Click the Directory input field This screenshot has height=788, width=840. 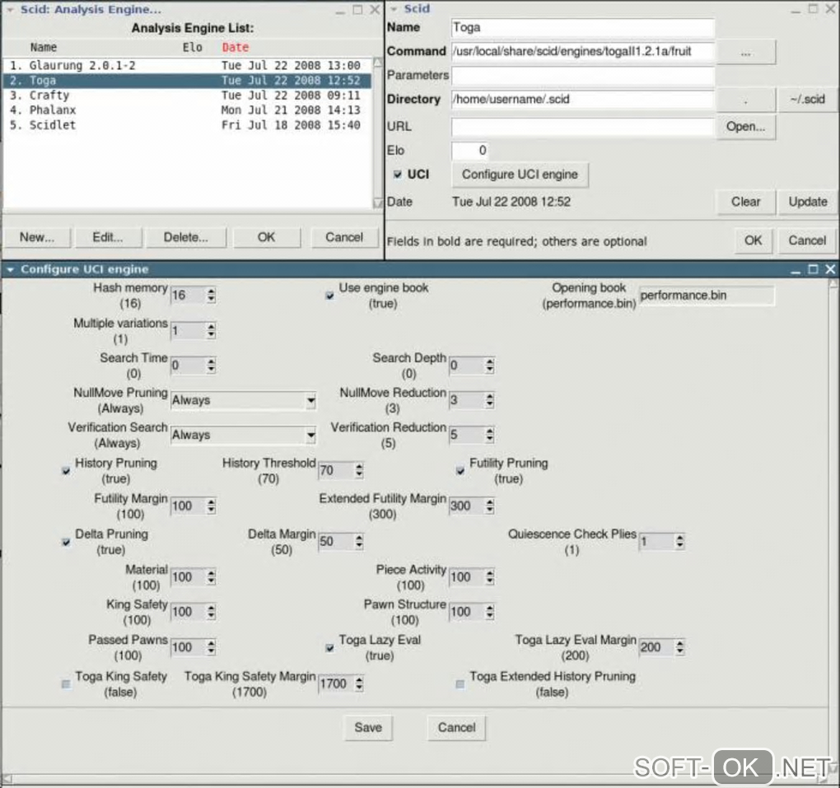click(583, 99)
